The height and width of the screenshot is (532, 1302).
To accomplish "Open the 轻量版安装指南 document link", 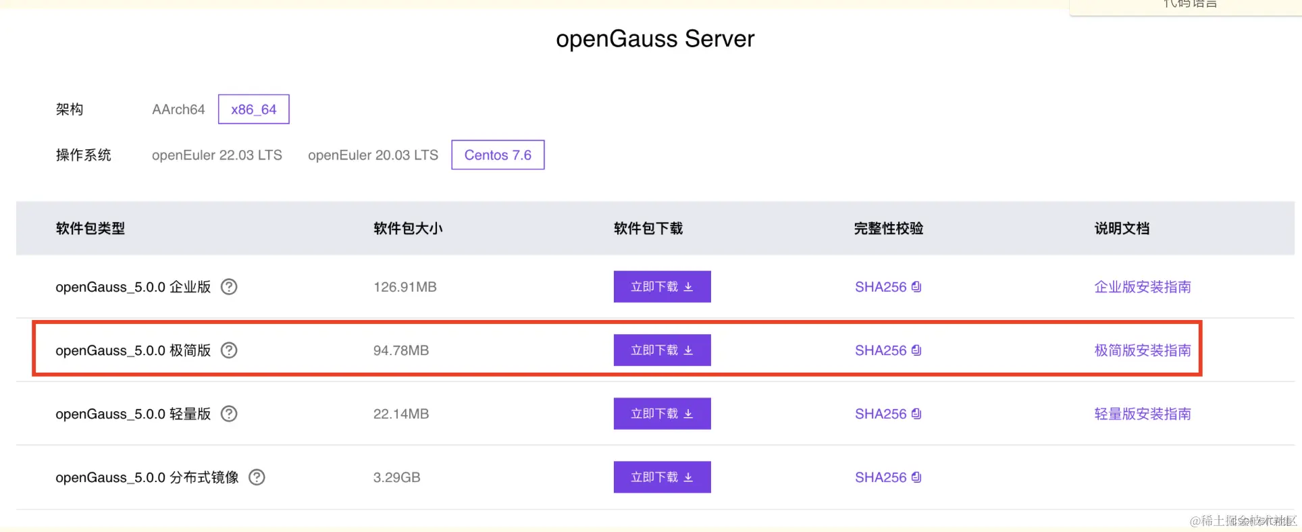I will point(1143,414).
